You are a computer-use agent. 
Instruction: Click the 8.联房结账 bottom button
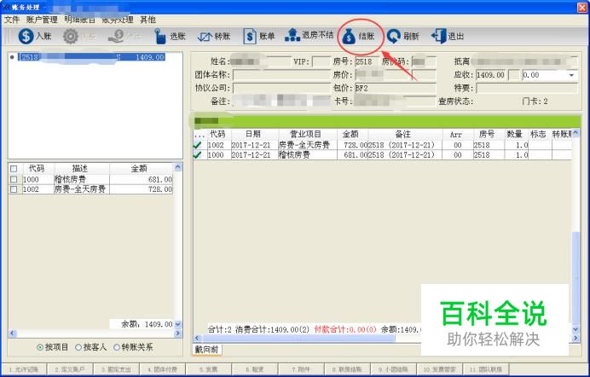[x=347, y=369]
